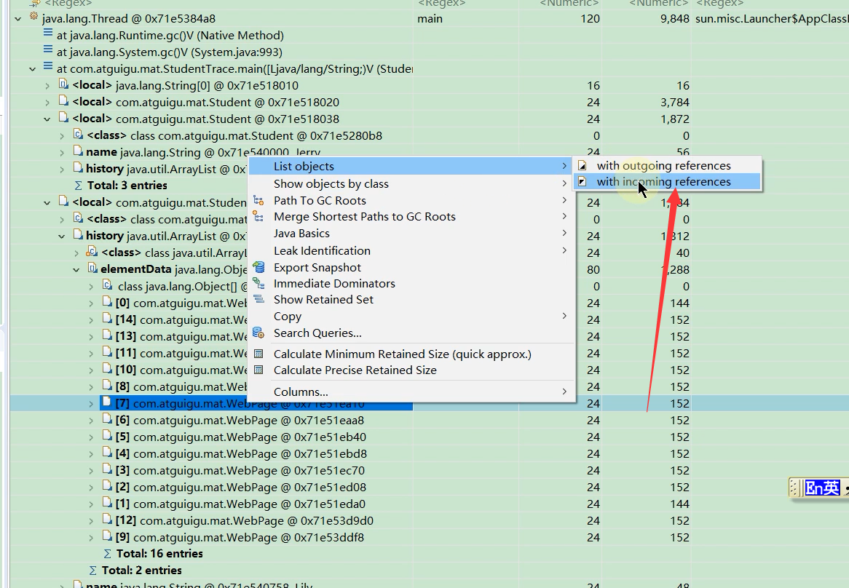Viewport: 849px width, 588px height.
Task: Select Immediate Dominators
Action: tap(411, 284)
